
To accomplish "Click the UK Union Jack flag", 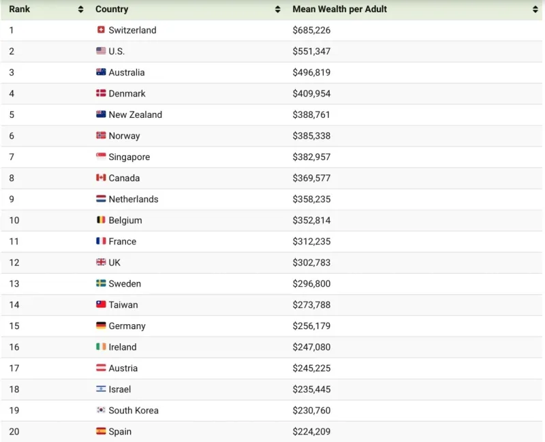I will (x=101, y=262).
